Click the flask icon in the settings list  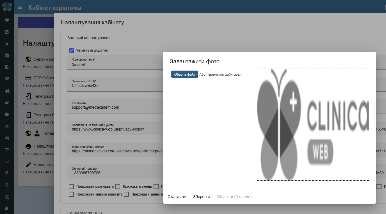(x=37, y=133)
